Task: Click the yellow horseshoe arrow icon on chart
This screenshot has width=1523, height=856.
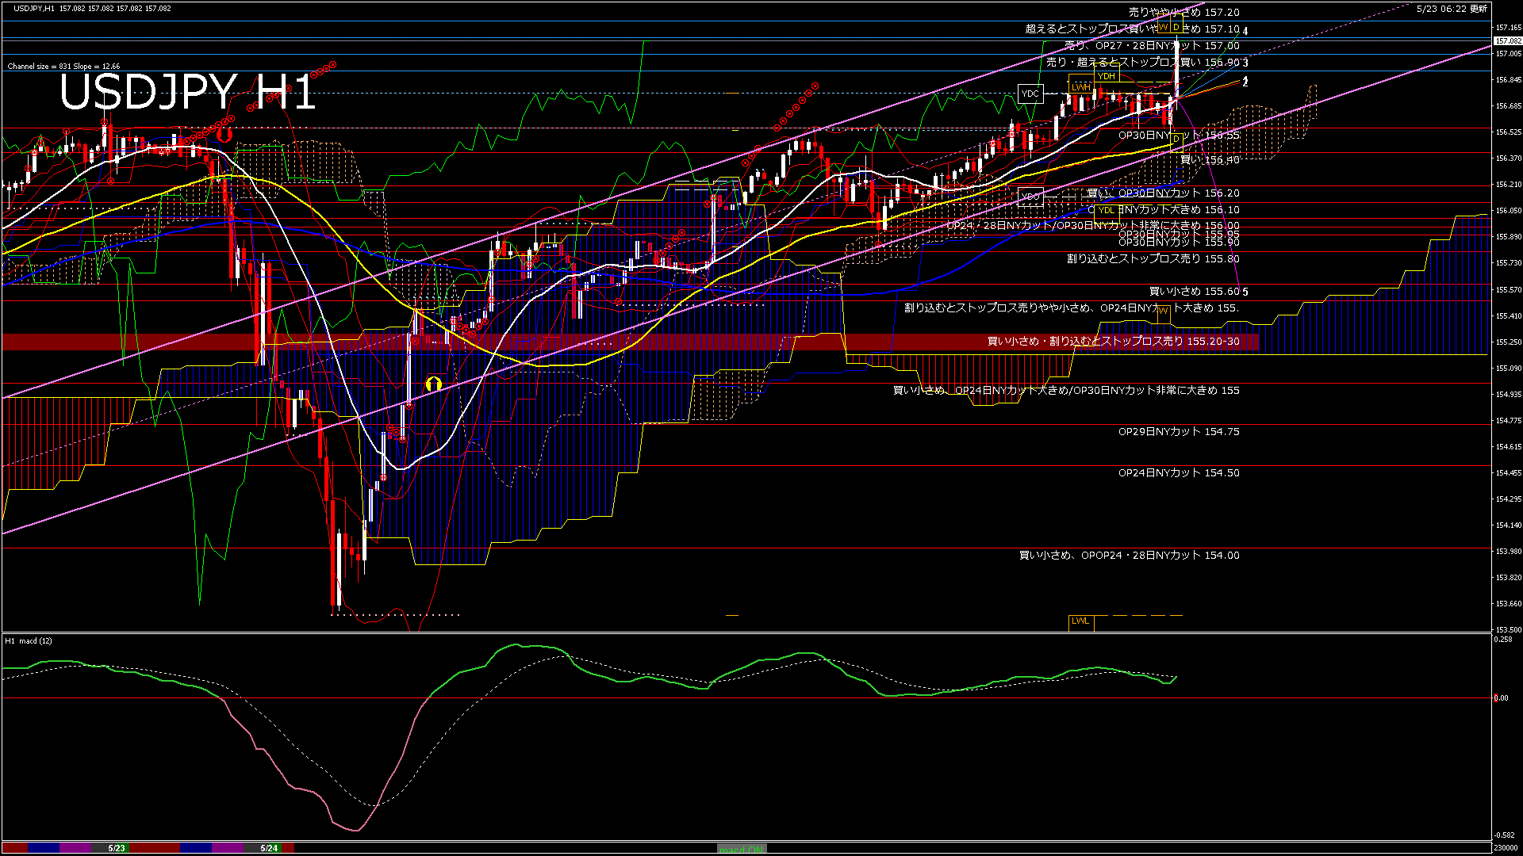Action: coord(433,384)
